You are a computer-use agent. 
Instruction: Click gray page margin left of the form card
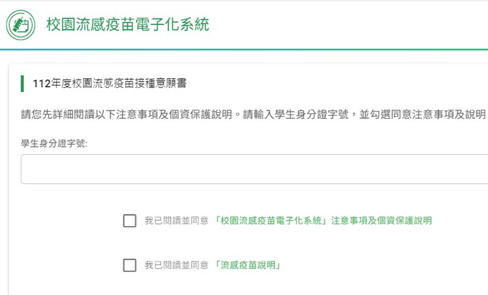click(x=4, y=183)
